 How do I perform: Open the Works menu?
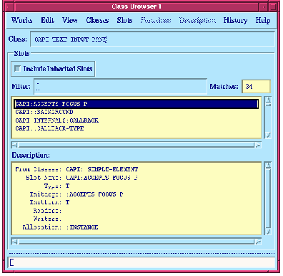point(21,20)
